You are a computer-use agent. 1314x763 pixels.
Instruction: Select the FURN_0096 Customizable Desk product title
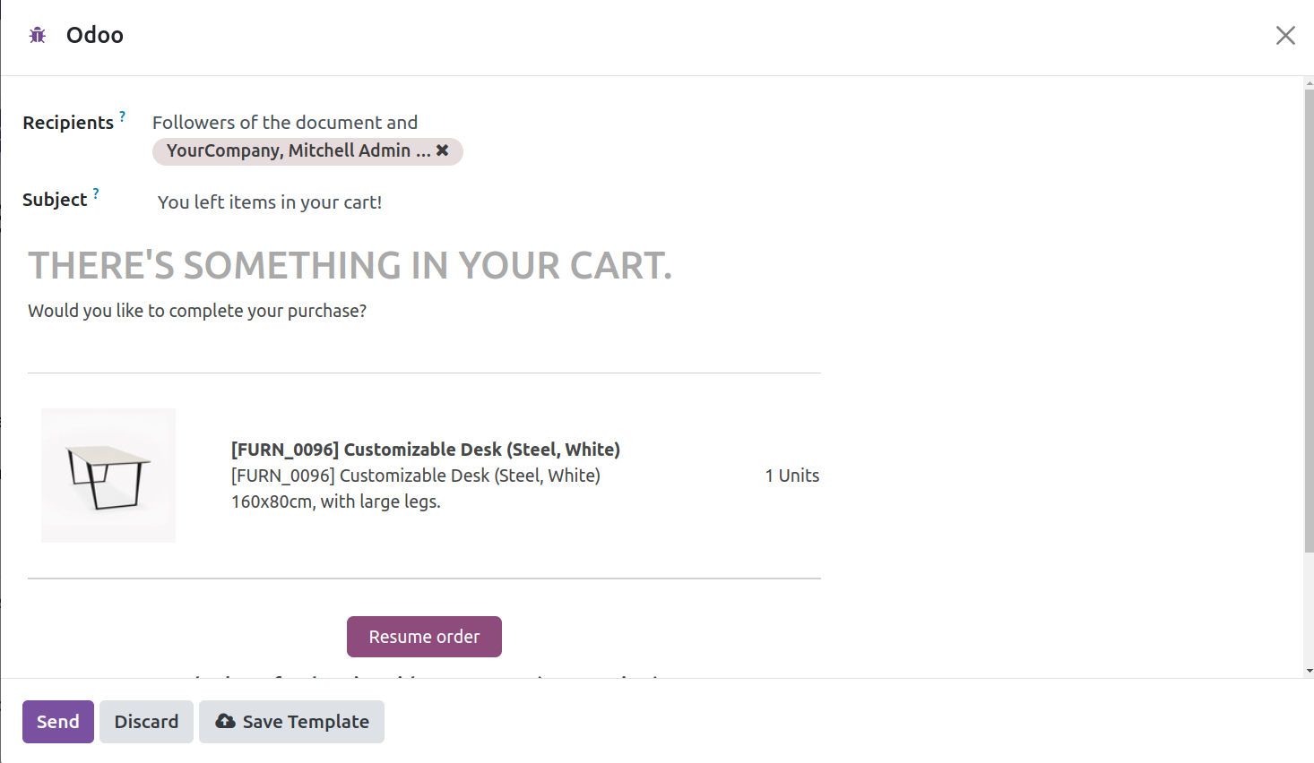pos(425,449)
